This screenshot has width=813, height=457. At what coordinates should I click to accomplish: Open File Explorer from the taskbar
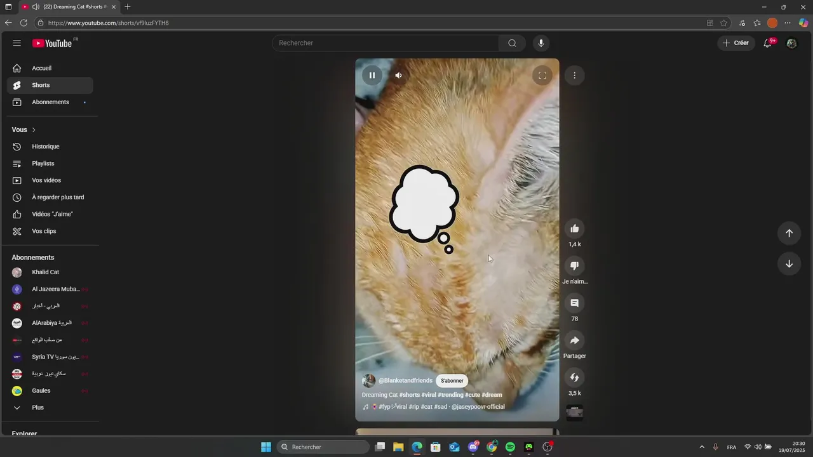pos(398,447)
